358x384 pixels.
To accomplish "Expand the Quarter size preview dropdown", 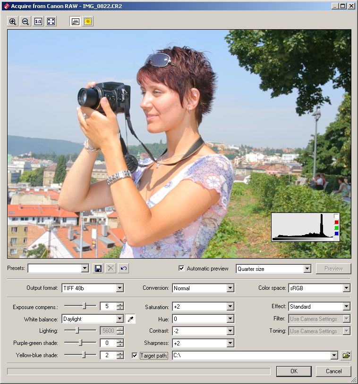I will click(307, 269).
